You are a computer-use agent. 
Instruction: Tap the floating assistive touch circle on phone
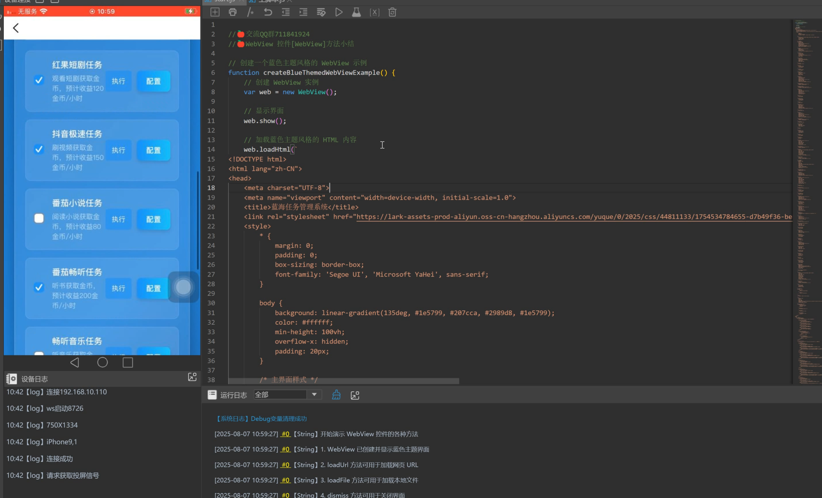click(x=183, y=287)
